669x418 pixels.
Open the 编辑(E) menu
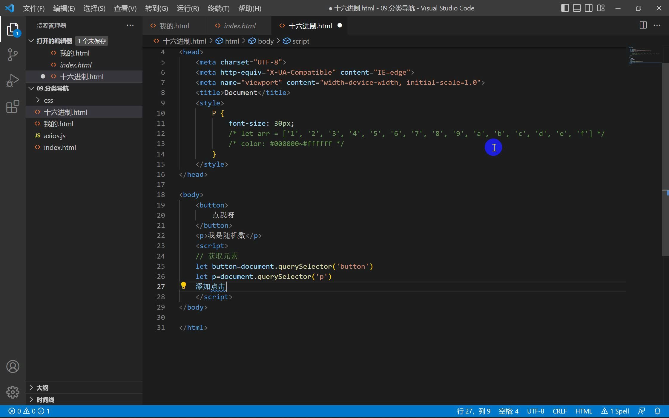[64, 8]
